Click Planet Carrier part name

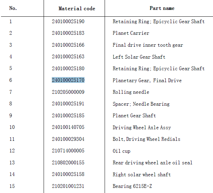(x=131, y=33)
